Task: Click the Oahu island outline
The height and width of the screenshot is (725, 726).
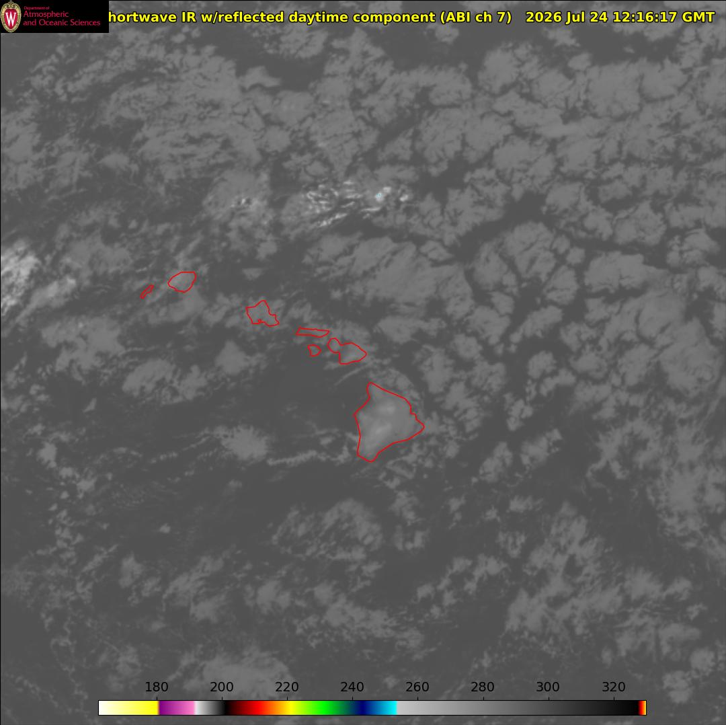Action: tap(262, 313)
